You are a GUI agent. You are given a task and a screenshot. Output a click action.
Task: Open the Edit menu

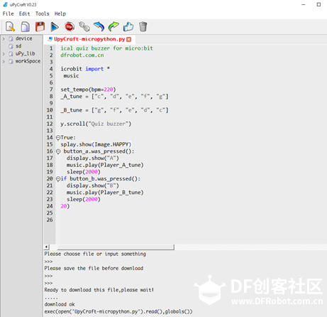click(24, 14)
